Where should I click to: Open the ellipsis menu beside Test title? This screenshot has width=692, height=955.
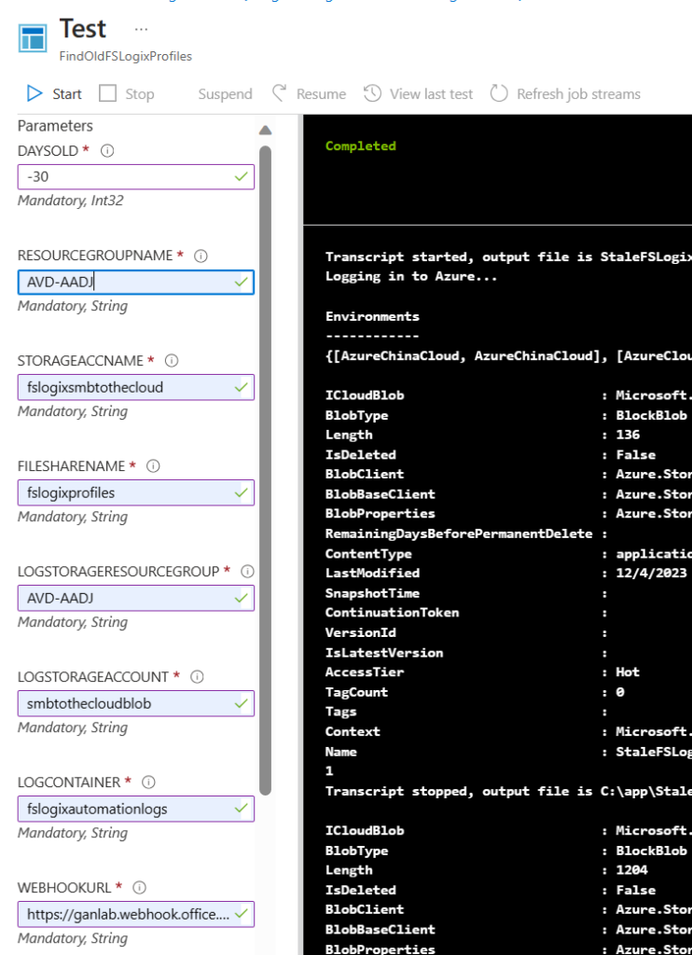(x=141, y=29)
